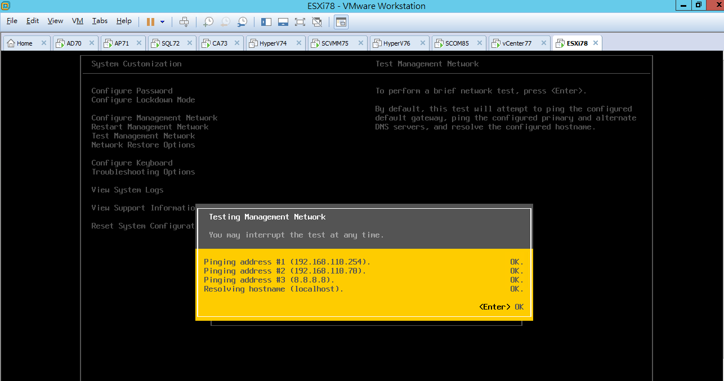Open the Edit menu
Viewport: 724px width, 381px height.
tap(33, 21)
